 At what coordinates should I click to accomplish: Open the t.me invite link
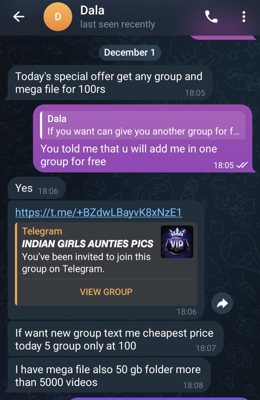[99, 212]
